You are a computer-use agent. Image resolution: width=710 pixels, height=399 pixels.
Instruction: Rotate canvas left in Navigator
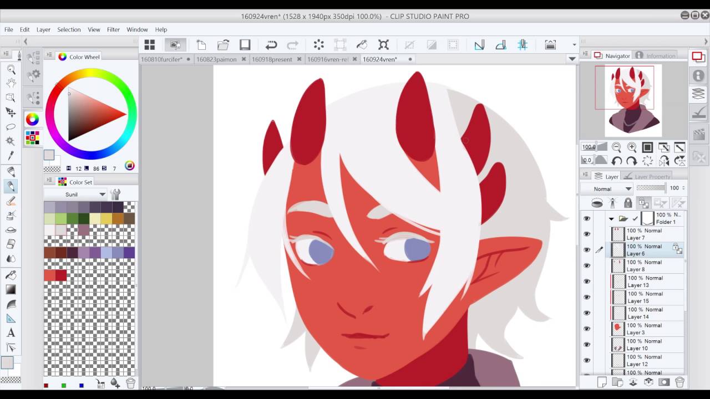coord(616,161)
